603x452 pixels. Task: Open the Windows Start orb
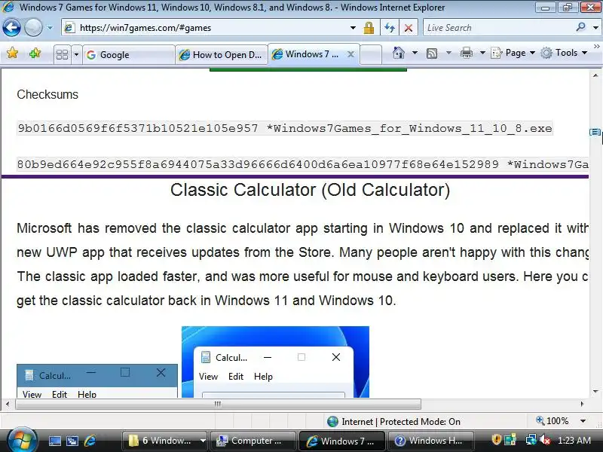pyautogui.click(x=22, y=441)
